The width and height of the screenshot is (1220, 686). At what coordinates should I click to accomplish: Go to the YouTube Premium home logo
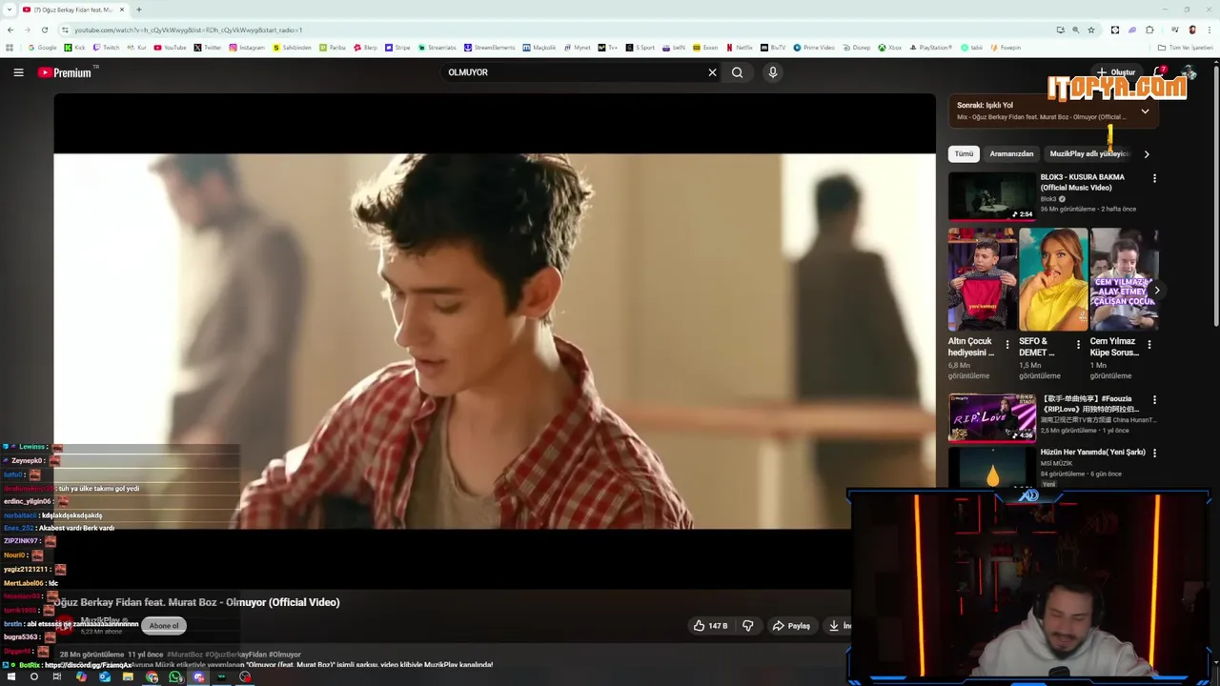[65, 72]
